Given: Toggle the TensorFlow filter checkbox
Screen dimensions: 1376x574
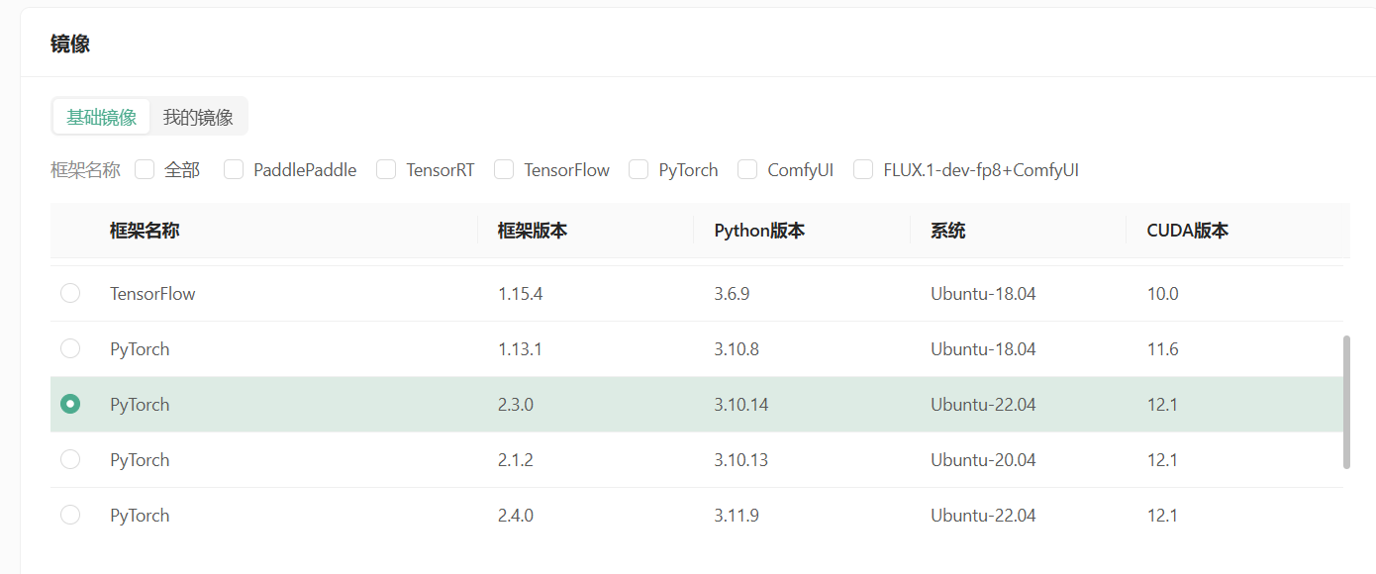Looking at the screenshot, I should click(x=504, y=169).
